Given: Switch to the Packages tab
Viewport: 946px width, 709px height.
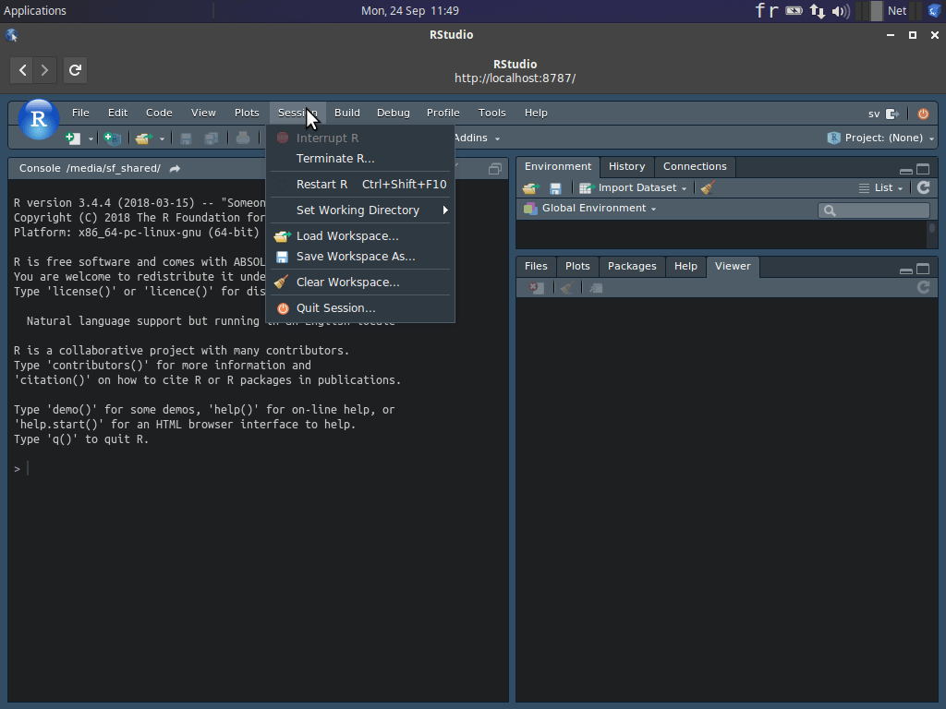Looking at the screenshot, I should point(632,266).
